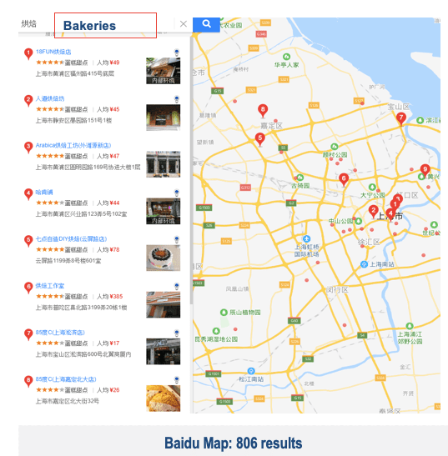Select map marker 6 on the map

344,180
